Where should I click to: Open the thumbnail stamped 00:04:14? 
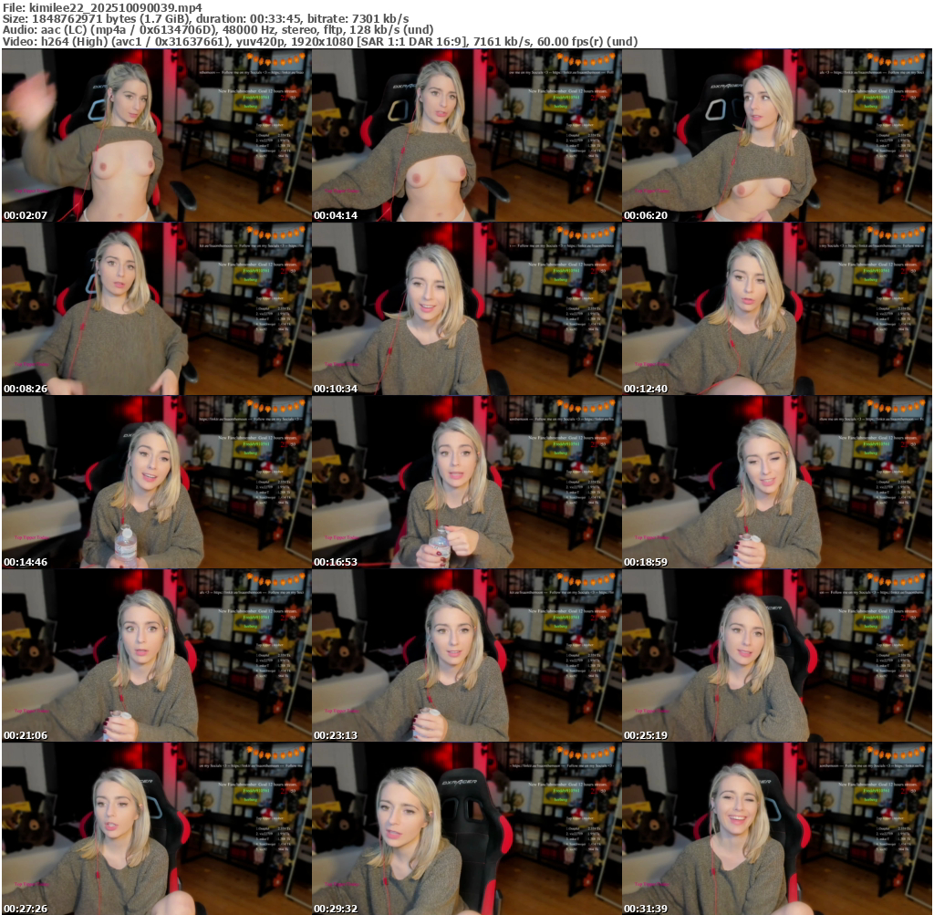click(466, 135)
